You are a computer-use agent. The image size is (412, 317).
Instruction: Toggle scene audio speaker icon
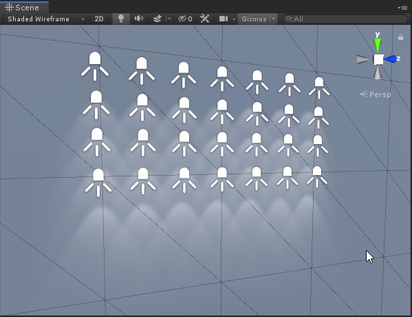(x=139, y=19)
